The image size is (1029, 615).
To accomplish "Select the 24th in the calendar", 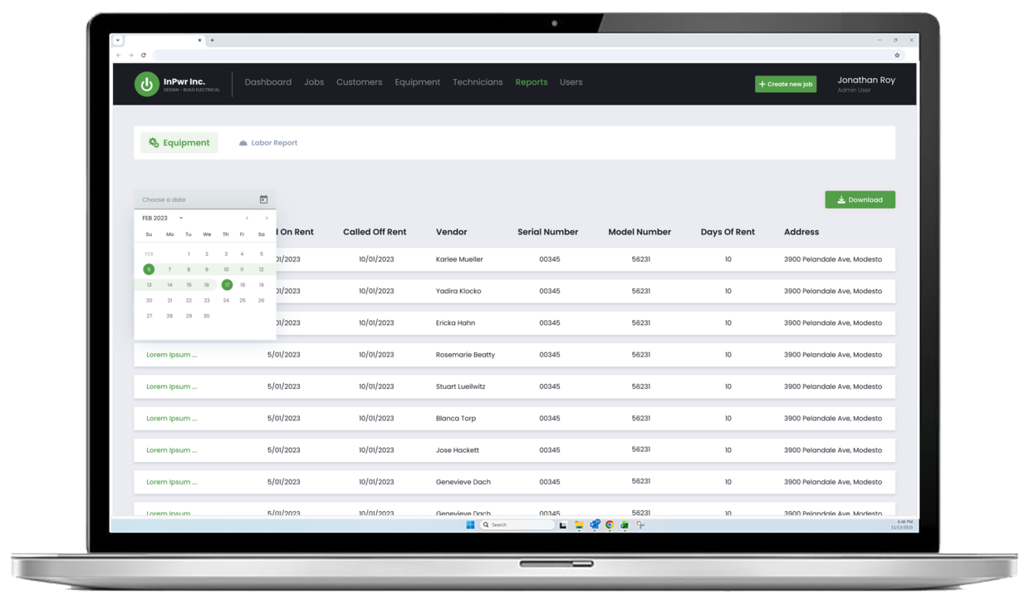I will pyautogui.click(x=226, y=300).
